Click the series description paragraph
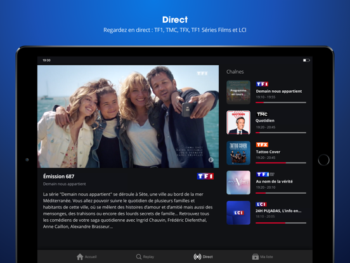Screen dimensions: 350x263 pos(127,210)
